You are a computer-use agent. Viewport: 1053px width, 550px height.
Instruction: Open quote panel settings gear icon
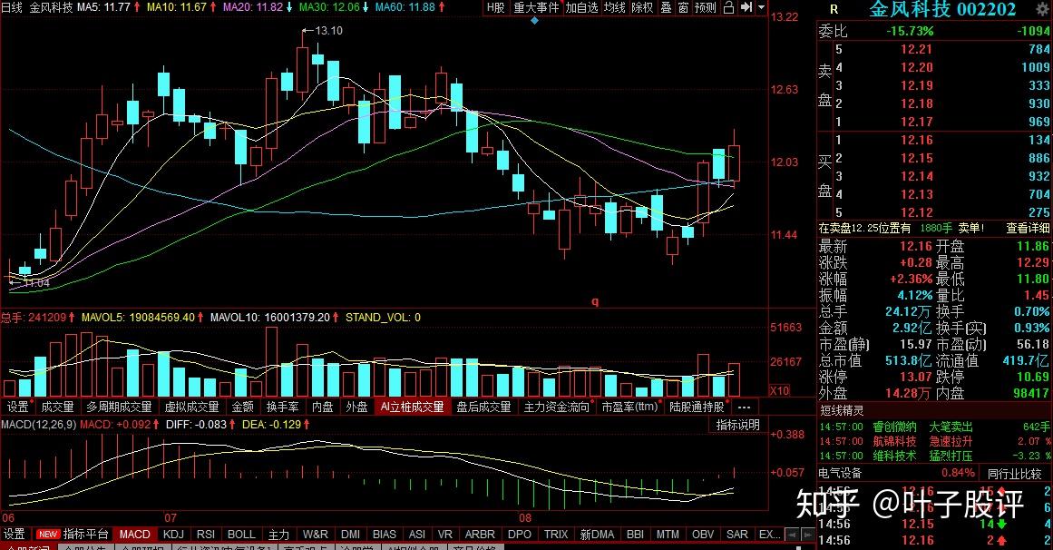pos(1041,8)
